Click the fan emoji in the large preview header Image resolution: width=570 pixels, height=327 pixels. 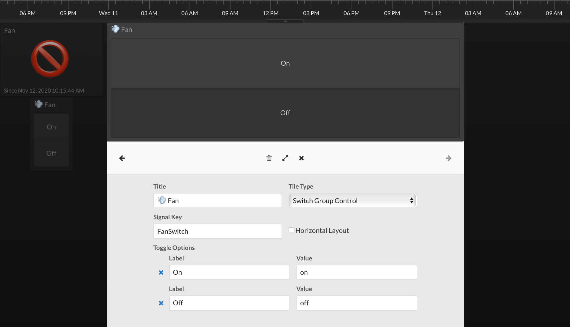(116, 29)
